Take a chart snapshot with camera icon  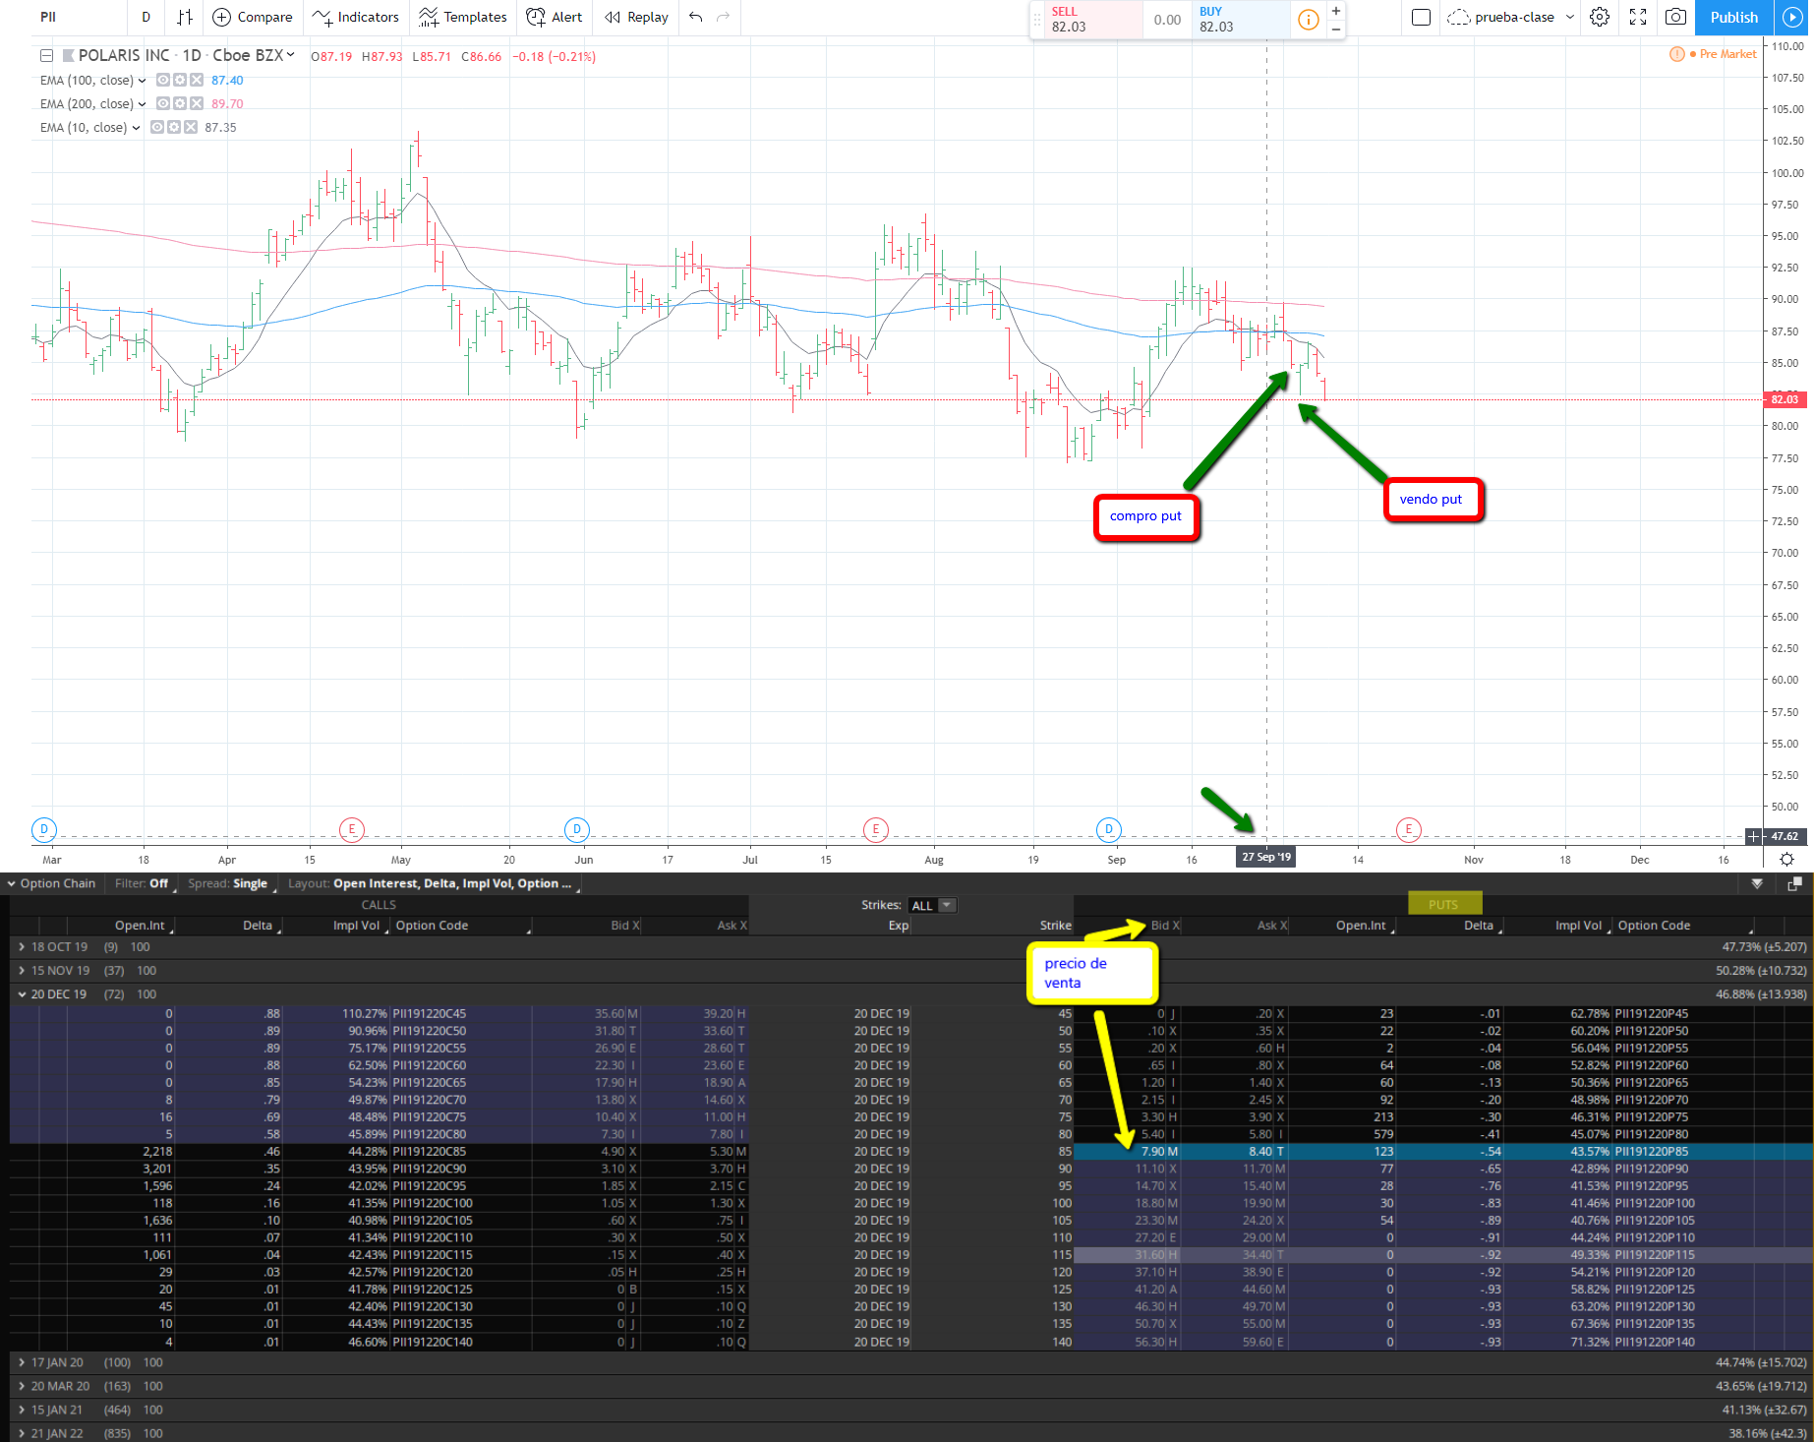tap(1676, 17)
